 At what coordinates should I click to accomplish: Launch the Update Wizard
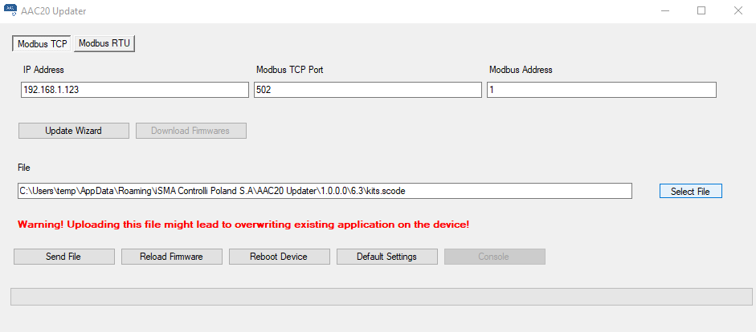click(x=73, y=131)
